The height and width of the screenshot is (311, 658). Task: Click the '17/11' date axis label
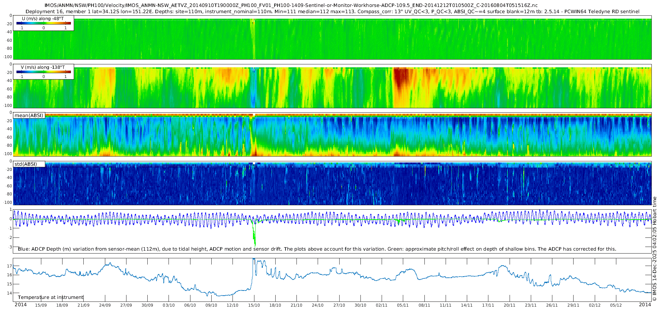point(488,305)
